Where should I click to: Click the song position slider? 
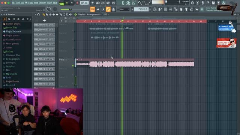[74, 9]
